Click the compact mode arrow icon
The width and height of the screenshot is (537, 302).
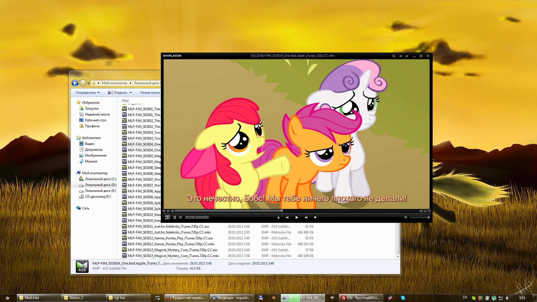(407, 56)
